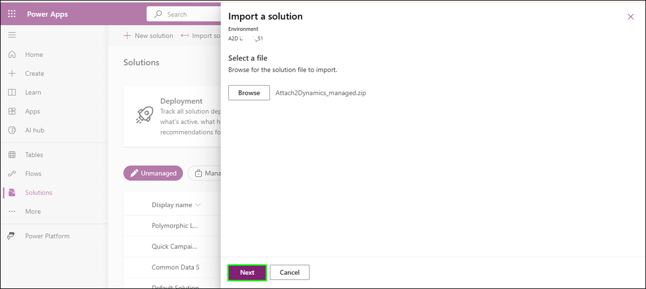Open the Apps section
Screen dimensions: 646x289
pyautogui.click(x=32, y=111)
